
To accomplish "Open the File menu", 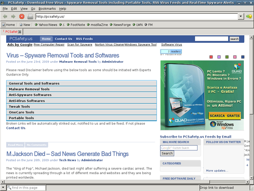I will [5, 9].
